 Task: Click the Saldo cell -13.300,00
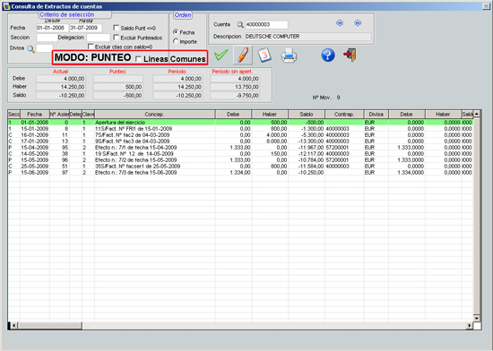(307, 141)
